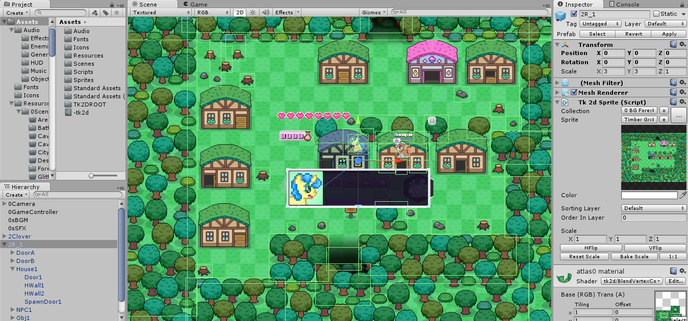Select the TK2DROOT folder
The width and height of the screenshot is (688, 321).
point(85,104)
